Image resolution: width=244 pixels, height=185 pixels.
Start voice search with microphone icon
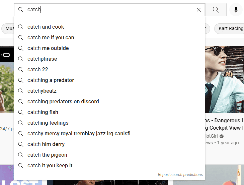tap(236, 10)
